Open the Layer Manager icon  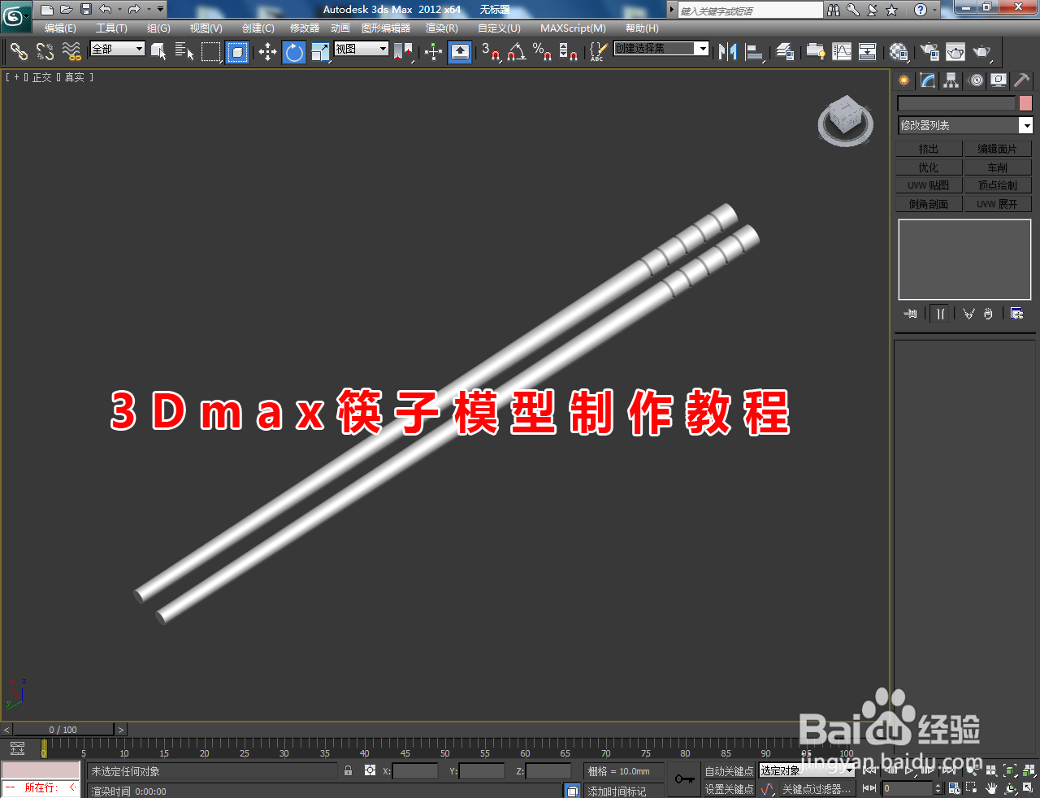click(x=785, y=52)
